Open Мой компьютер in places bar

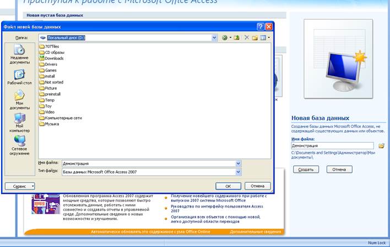20,123
